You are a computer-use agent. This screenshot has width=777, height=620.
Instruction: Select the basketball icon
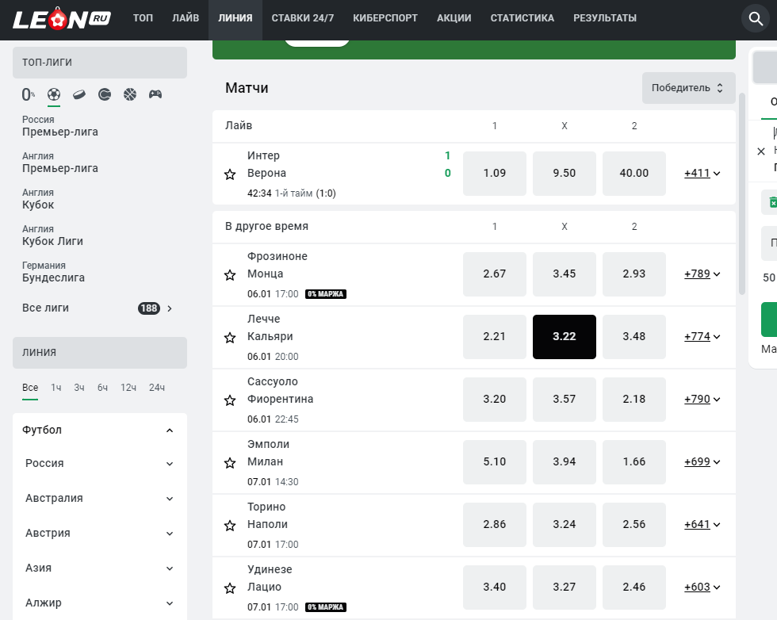(x=130, y=94)
